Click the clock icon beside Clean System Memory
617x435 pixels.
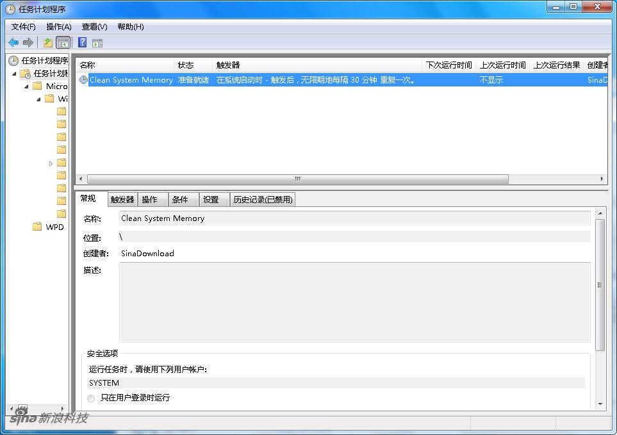click(x=83, y=80)
